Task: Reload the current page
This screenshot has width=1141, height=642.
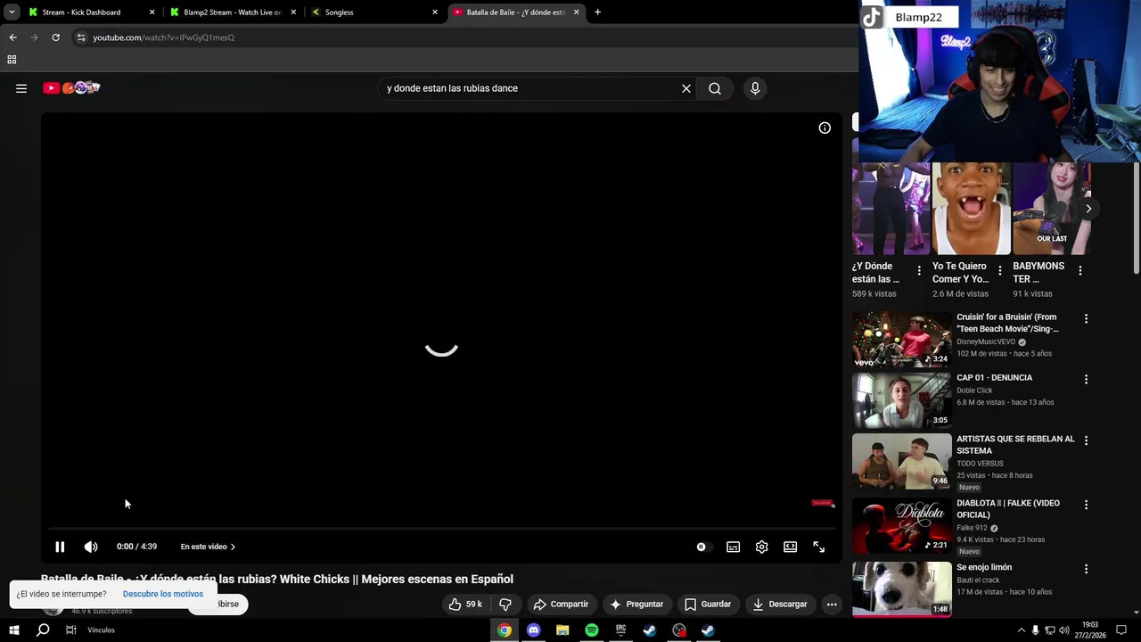Action: click(x=55, y=37)
